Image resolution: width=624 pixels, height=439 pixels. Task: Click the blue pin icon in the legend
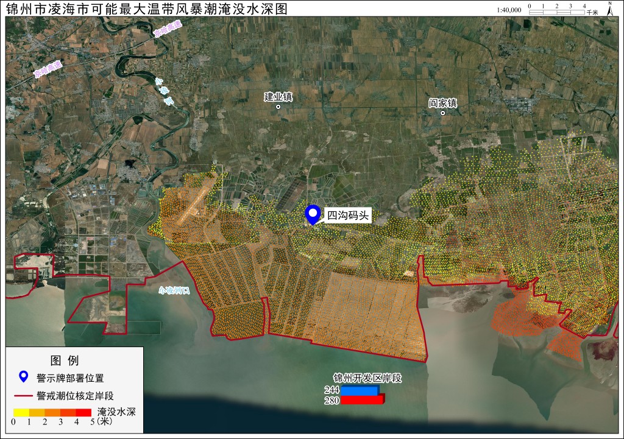click(x=24, y=376)
